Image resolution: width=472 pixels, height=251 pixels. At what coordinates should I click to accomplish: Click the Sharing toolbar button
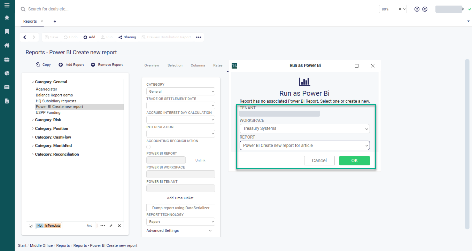click(127, 37)
